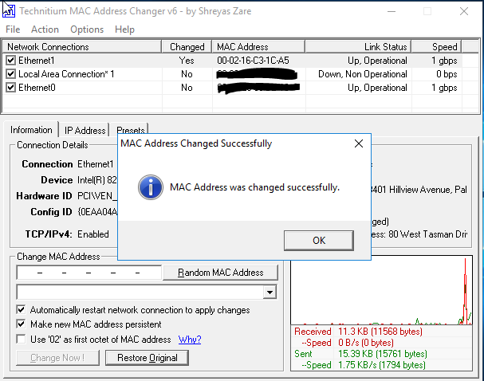
Task: Open the 'Why?' link
Action: [x=190, y=340]
